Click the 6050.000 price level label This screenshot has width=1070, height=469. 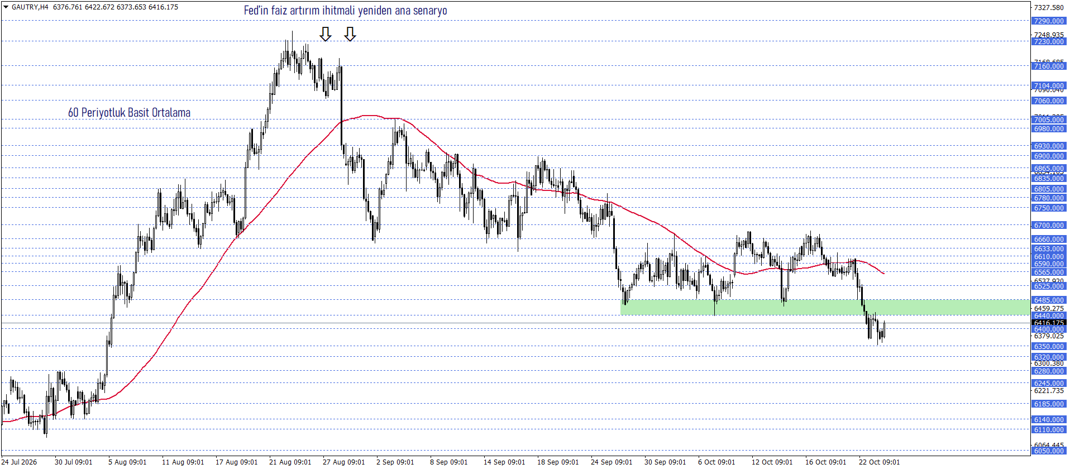coord(1049,451)
